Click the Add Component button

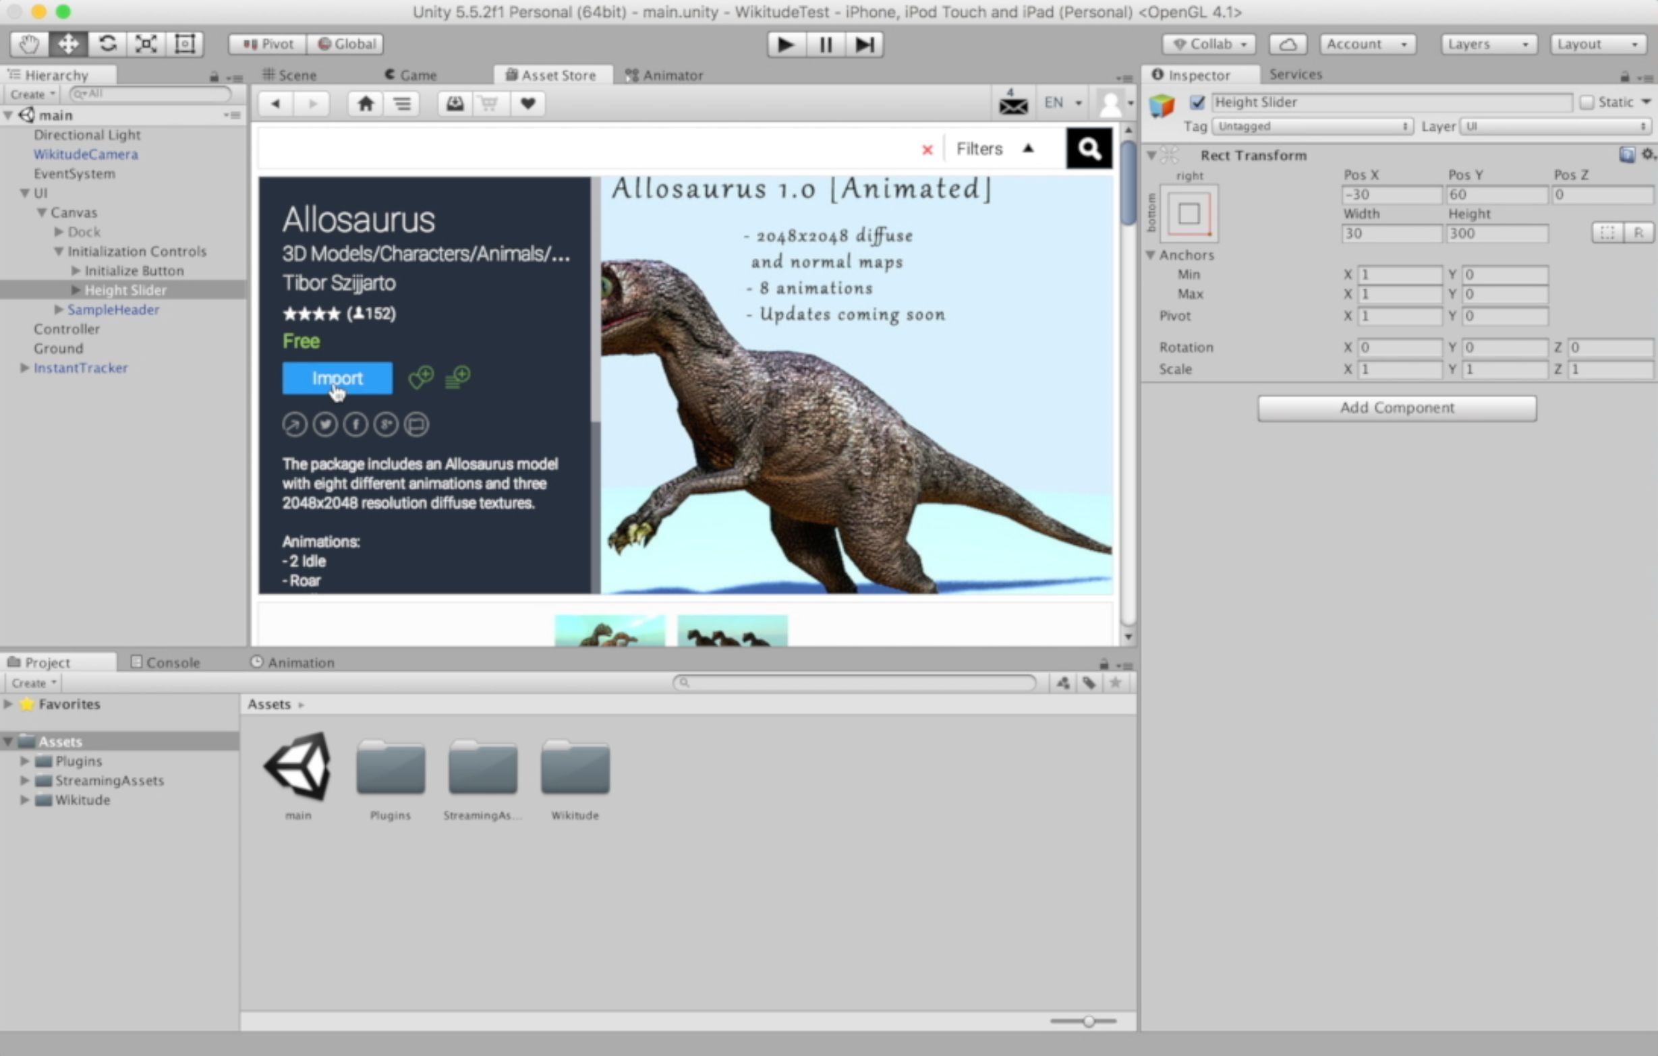1396,407
